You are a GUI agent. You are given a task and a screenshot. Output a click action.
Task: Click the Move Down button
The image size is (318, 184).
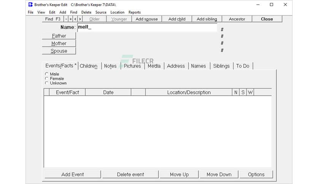219,174
